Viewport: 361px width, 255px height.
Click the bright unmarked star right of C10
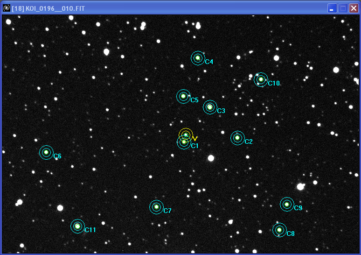point(336,70)
